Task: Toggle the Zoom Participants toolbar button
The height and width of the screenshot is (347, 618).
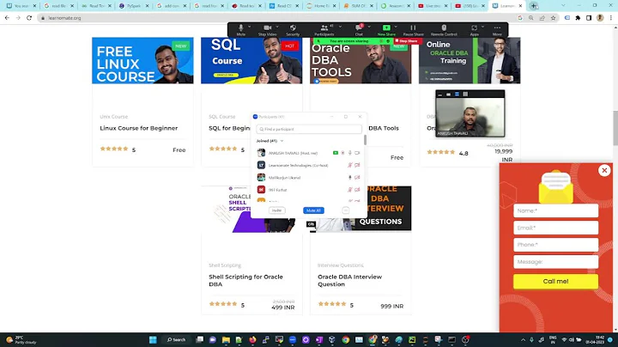Action: 324,30
